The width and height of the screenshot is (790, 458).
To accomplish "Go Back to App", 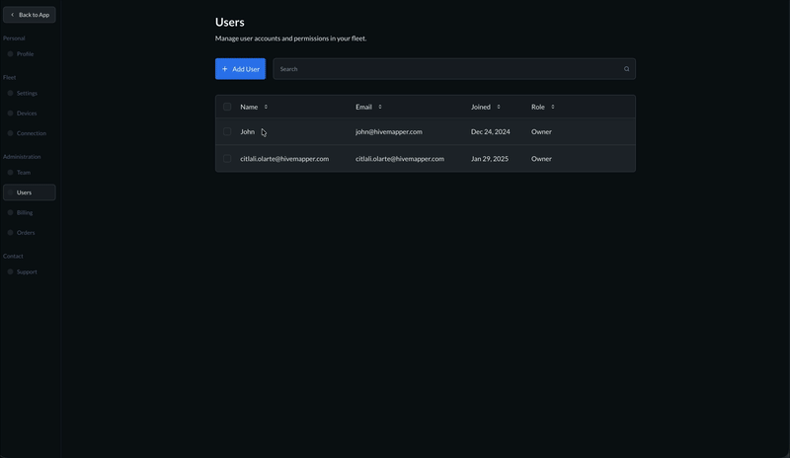I will pos(29,15).
